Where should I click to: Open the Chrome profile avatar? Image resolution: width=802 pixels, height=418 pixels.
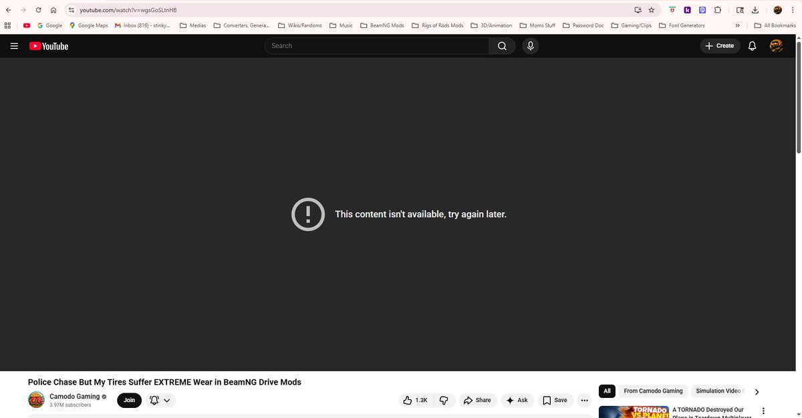pos(777,10)
